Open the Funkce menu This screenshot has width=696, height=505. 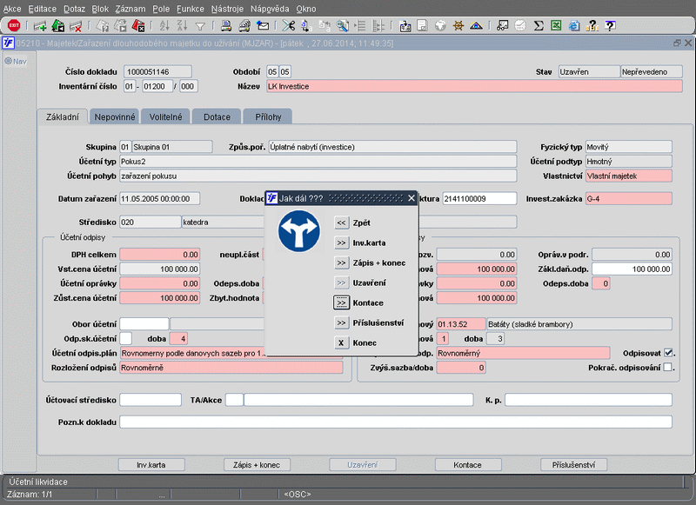click(x=189, y=7)
